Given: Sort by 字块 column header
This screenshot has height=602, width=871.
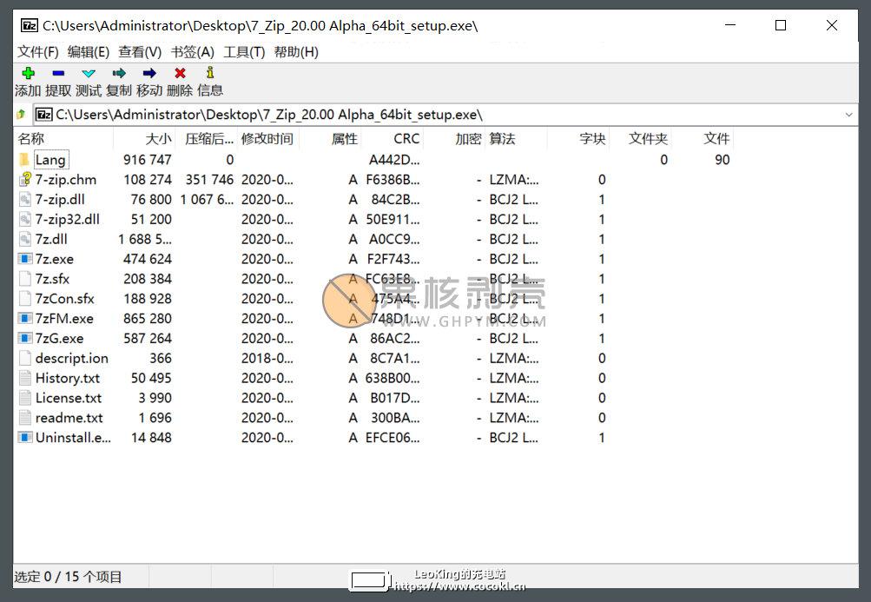Looking at the screenshot, I should coord(578,138).
